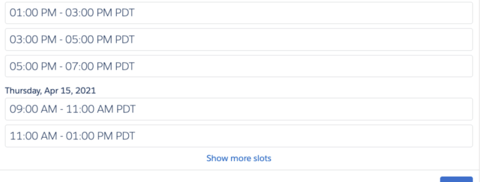Pick the 05:00 PM - 07:00 PM PDT slot

(x=239, y=66)
